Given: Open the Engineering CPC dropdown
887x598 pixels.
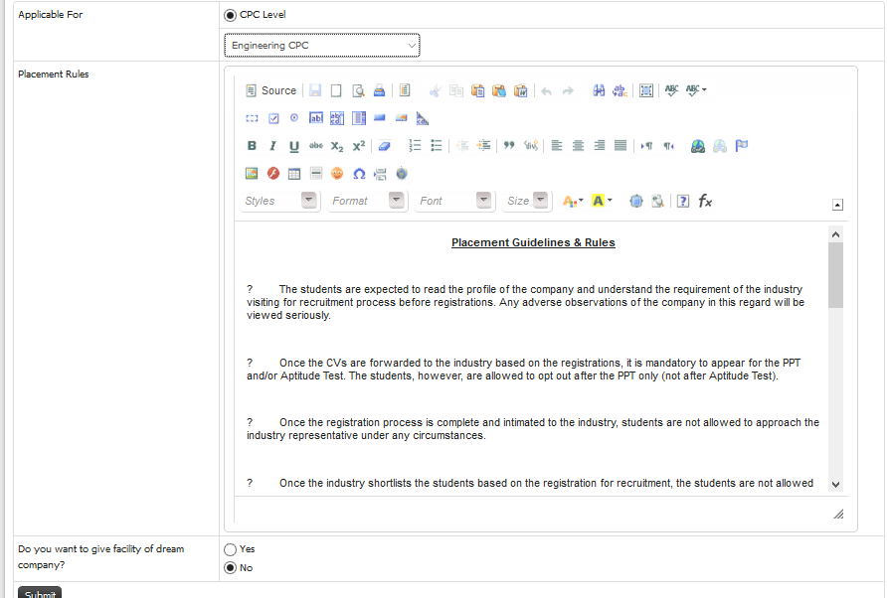Looking at the screenshot, I should point(322,46).
